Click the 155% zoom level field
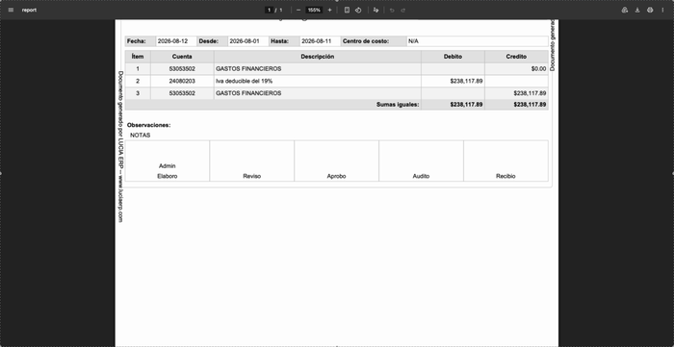 pos(314,10)
